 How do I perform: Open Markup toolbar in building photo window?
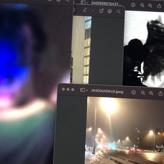pos(110,11)
